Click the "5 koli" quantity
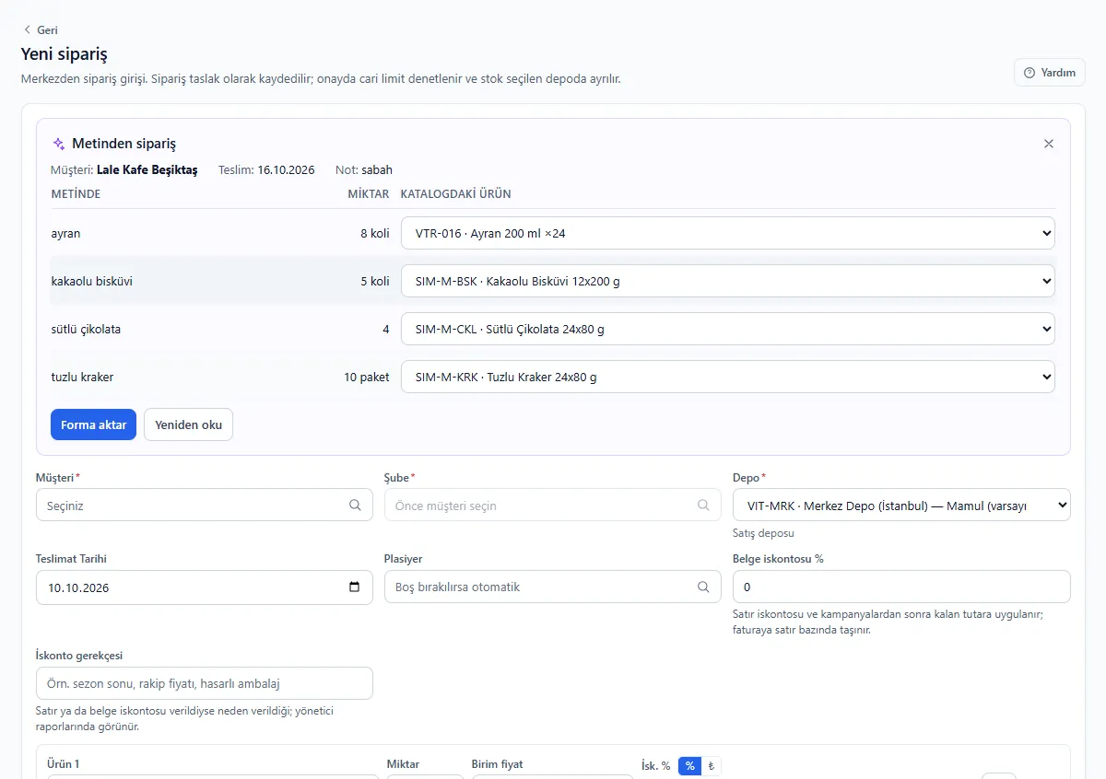The image size is (1106, 779). click(375, 281)
